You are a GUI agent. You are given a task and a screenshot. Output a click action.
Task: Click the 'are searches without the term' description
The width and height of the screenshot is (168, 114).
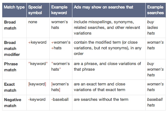pyautogui.click(x=101, y=100)
